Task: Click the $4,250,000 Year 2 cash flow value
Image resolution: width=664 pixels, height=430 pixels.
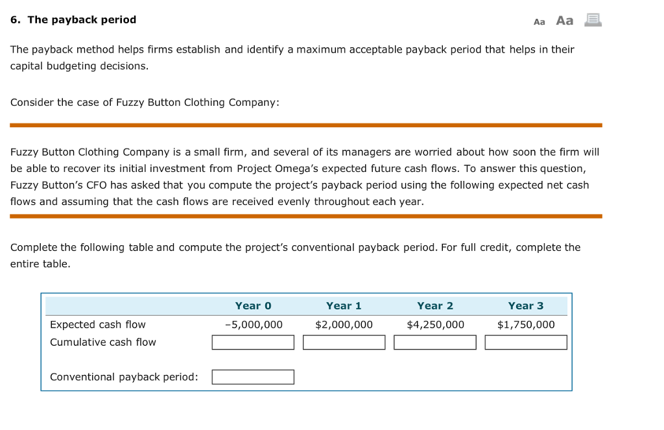Action: [x=435, y=324]
